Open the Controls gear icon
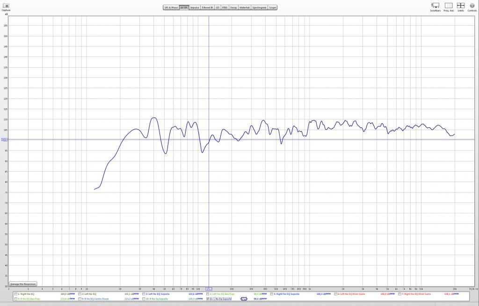479x306 pixels. click(472, 6)
